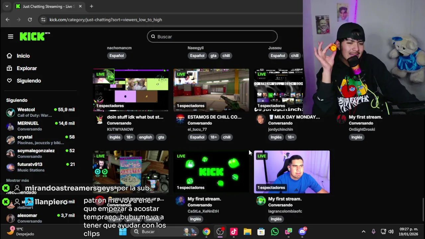Open Siguiendo in the sidebar
The image size is (425, 239).
click(x=29, y=81)
